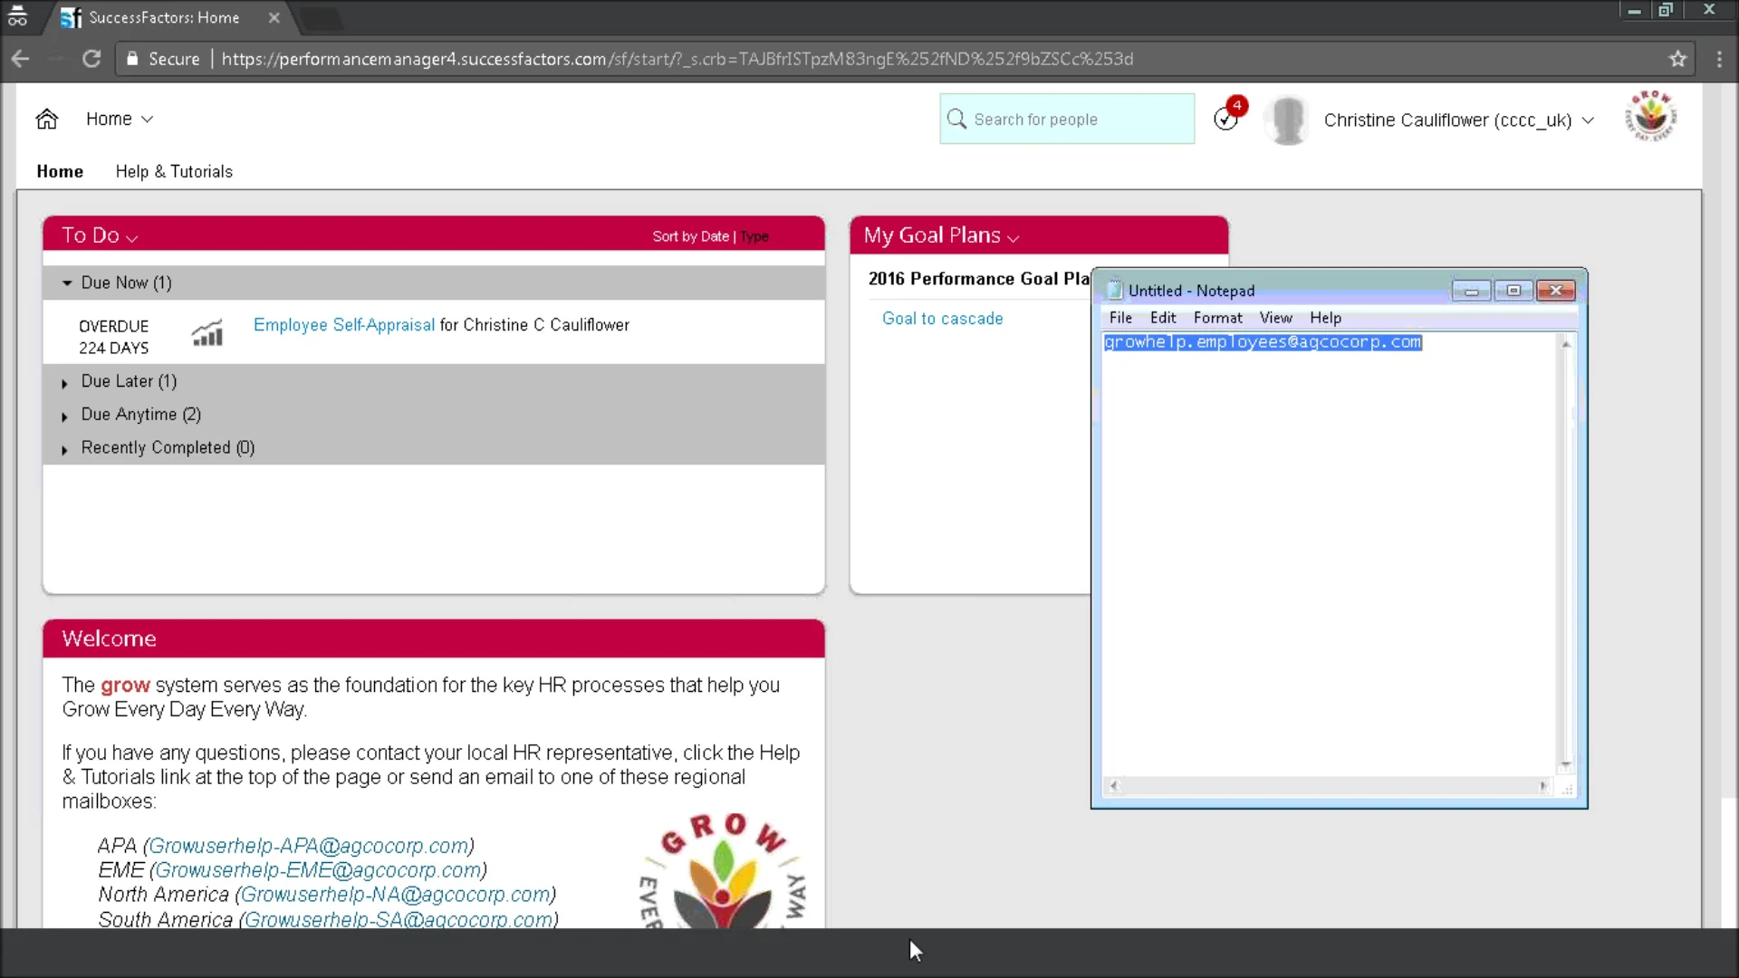The height and width of the screenshot is (978, 1739).
Task: Click the browser back arrow
Action: 20,58
